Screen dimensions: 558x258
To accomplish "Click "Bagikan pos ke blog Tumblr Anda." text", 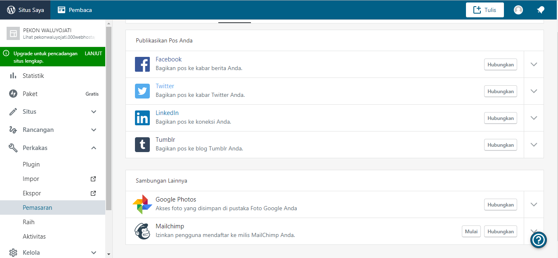I will [199, 148].
